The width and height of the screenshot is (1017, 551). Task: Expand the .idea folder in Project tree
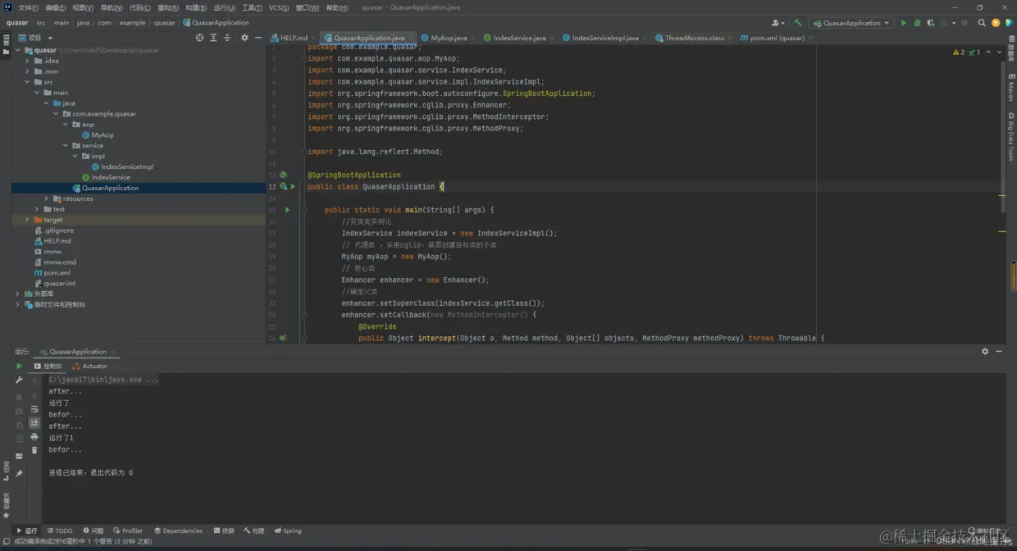[27, 61]
